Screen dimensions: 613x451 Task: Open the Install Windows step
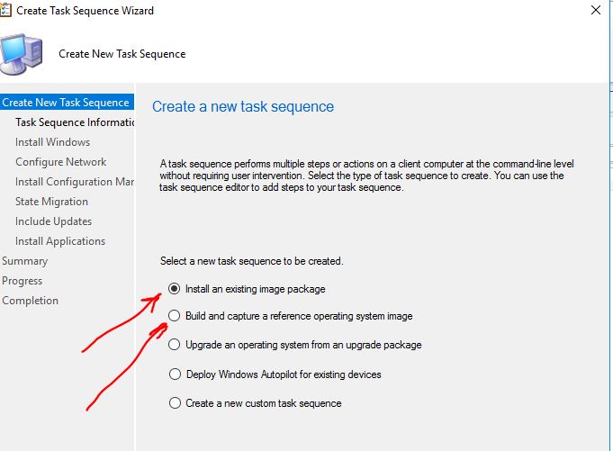[x=53, y=142]
